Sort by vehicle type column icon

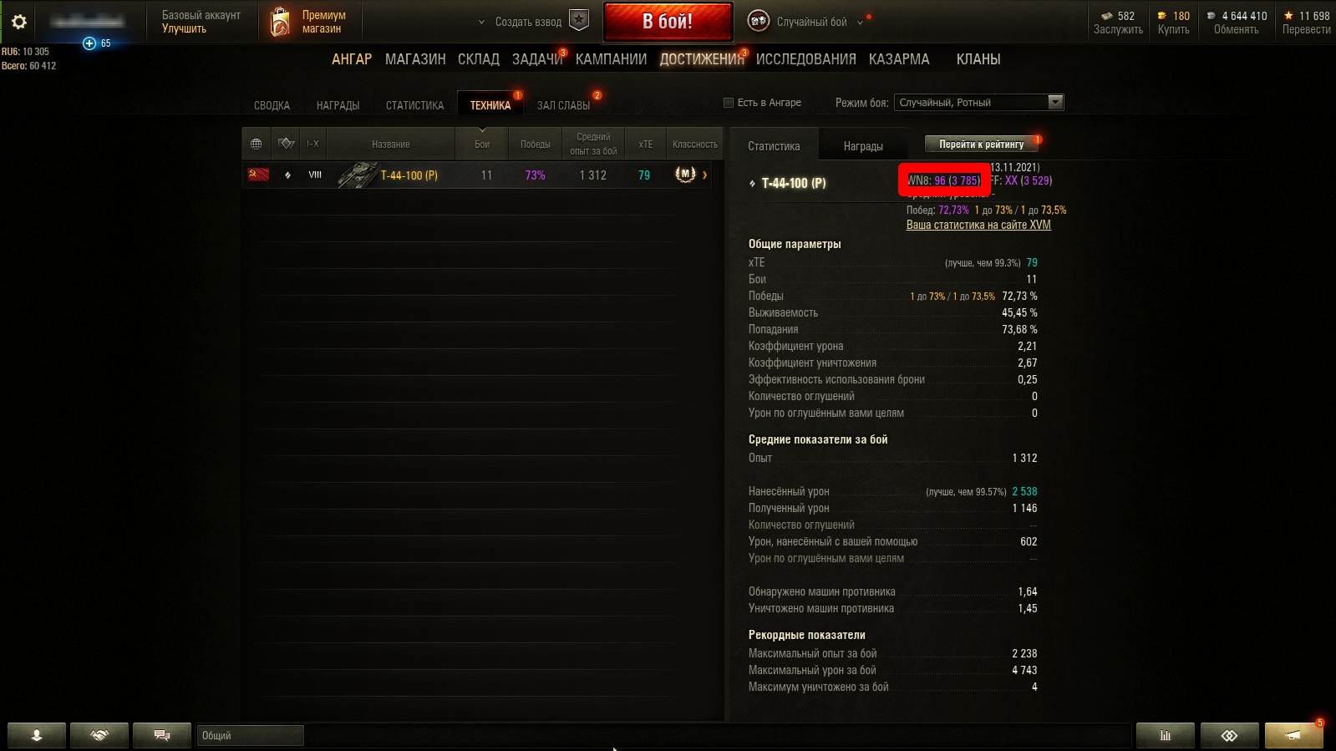point(287,144)
